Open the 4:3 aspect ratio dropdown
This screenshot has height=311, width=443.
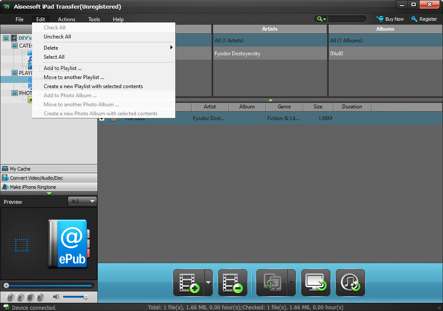click(x=82, y=201)
